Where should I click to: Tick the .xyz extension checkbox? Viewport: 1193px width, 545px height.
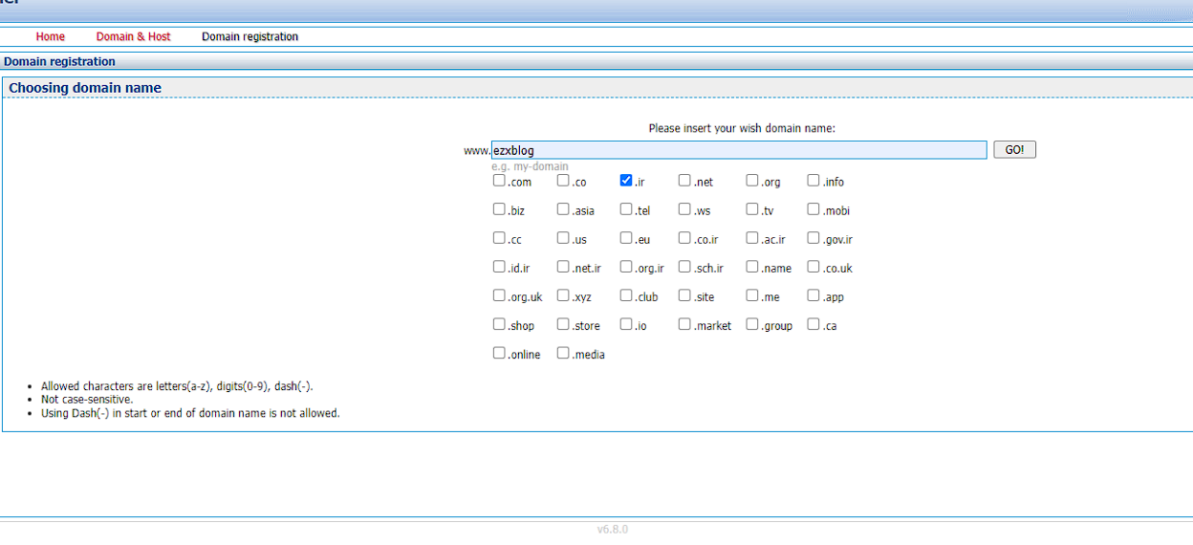click(x=563, y=295)
